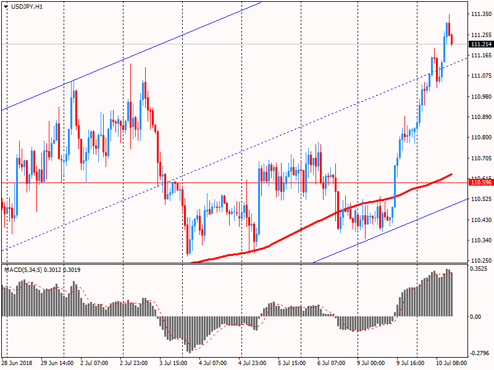Click the 110.430 price axis label
494x370 pixels.
481,220
